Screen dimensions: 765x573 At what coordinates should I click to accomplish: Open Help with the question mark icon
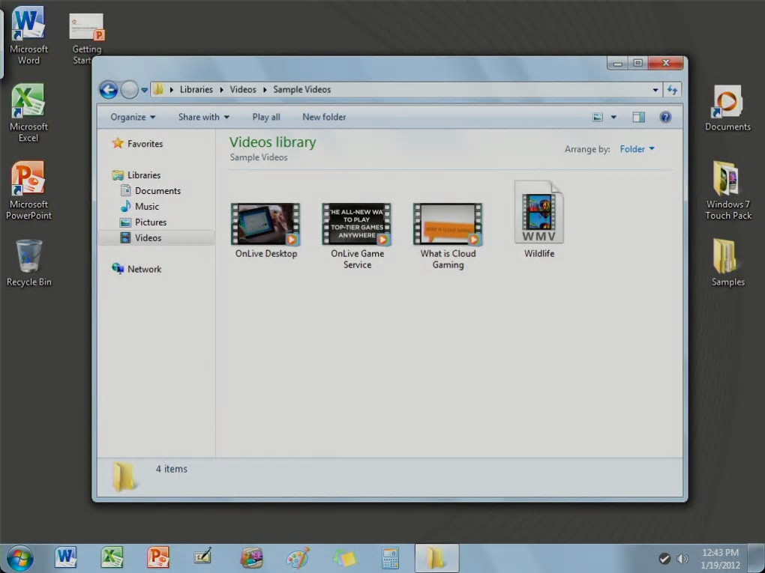click(665, 117)
